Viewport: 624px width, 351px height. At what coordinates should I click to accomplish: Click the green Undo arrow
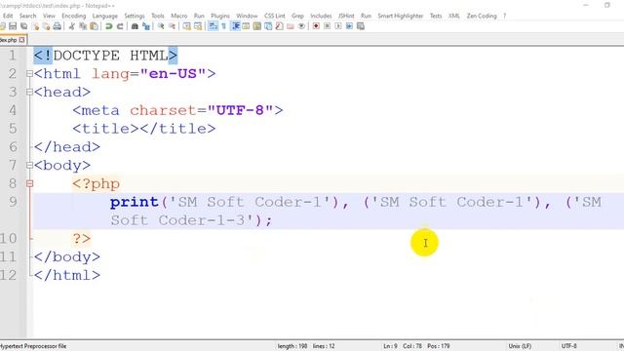point(108,26)
